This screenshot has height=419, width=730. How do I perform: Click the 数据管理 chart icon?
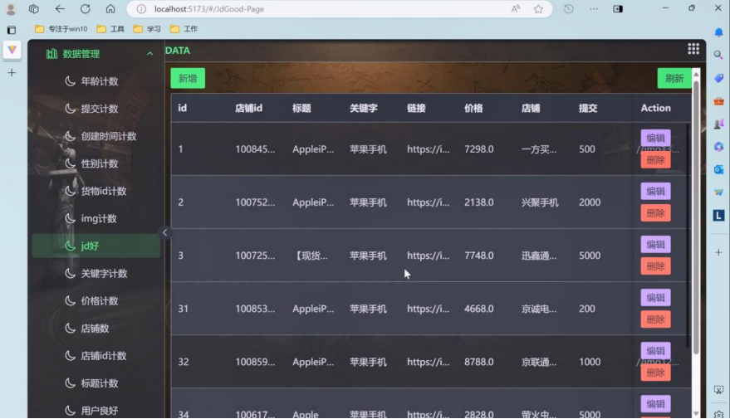[51, 54]
